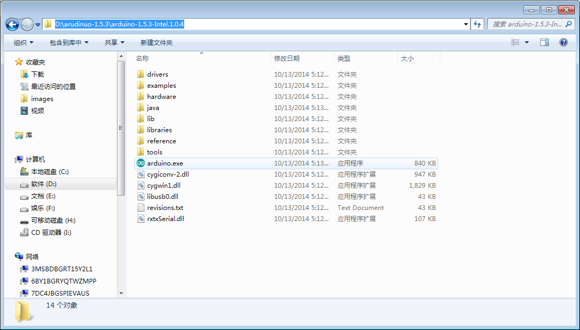Click navigation pane scroll up arrow
580x330 pixels.
[121, 56]
